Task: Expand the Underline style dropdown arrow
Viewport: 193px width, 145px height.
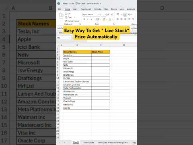Action: tap(94, 19)
